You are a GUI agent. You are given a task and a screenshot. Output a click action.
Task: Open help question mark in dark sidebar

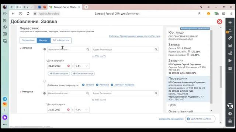pos(230,114)
